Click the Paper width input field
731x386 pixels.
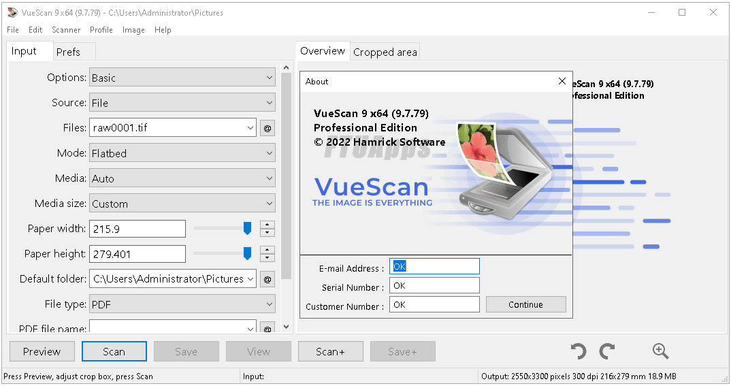137,229
